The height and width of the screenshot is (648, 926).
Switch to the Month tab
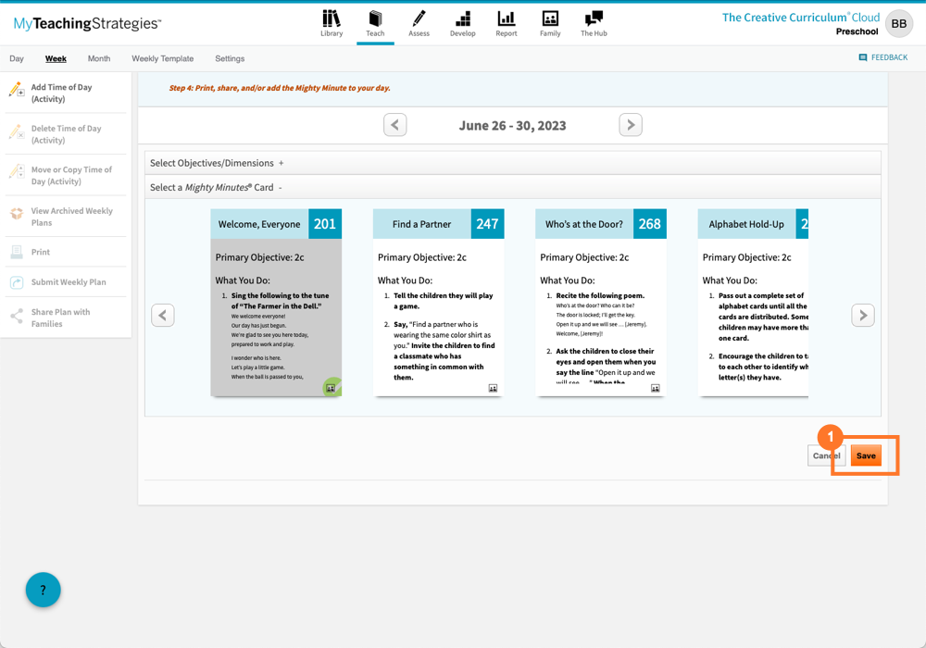click(x=98, y=57)
